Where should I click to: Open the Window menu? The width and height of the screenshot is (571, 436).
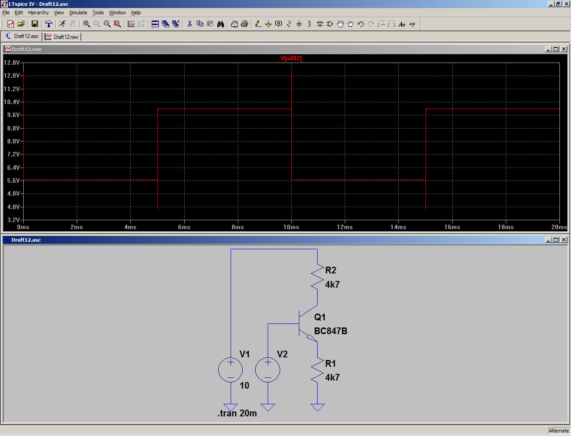click(x=117, y=13)
